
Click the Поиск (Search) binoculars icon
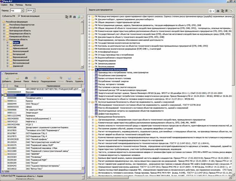coord(27,78)
